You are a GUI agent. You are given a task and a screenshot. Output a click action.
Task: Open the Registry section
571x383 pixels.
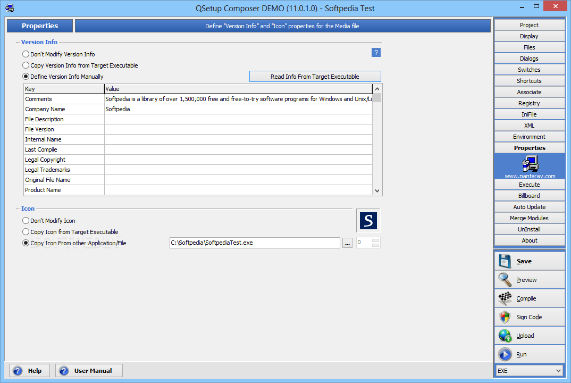click(x=529, y=103)
